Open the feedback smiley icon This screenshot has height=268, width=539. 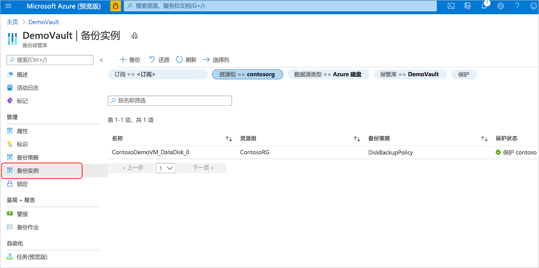pyautogui.click(x=533, y=6)
